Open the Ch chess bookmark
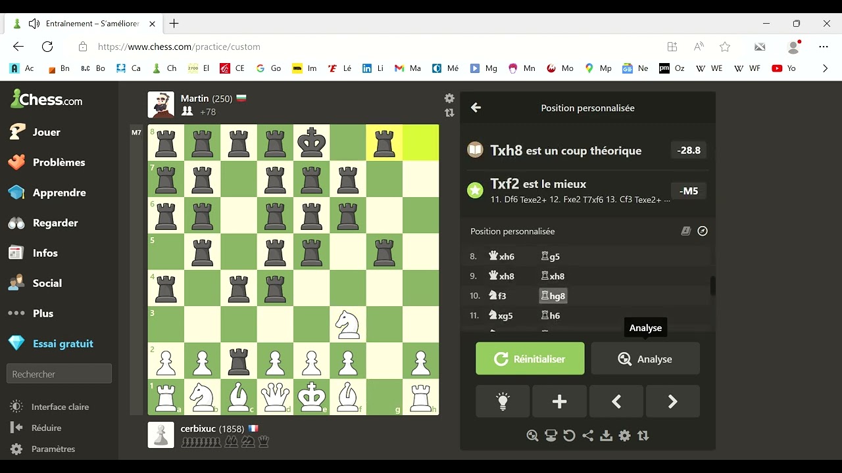The height and width of the screenshot is (473, 842). [164, 68]
